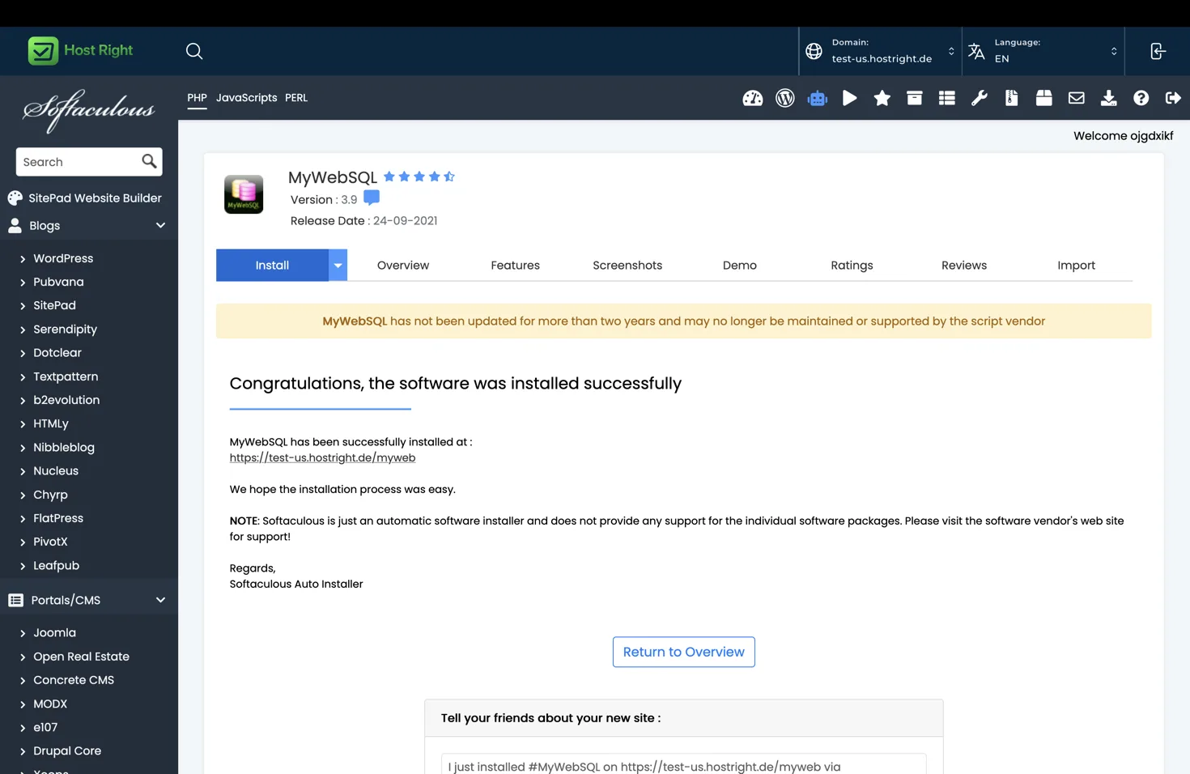Click the sidebar search magnifier icon
1190x774 pixels.
coord(149,161)
